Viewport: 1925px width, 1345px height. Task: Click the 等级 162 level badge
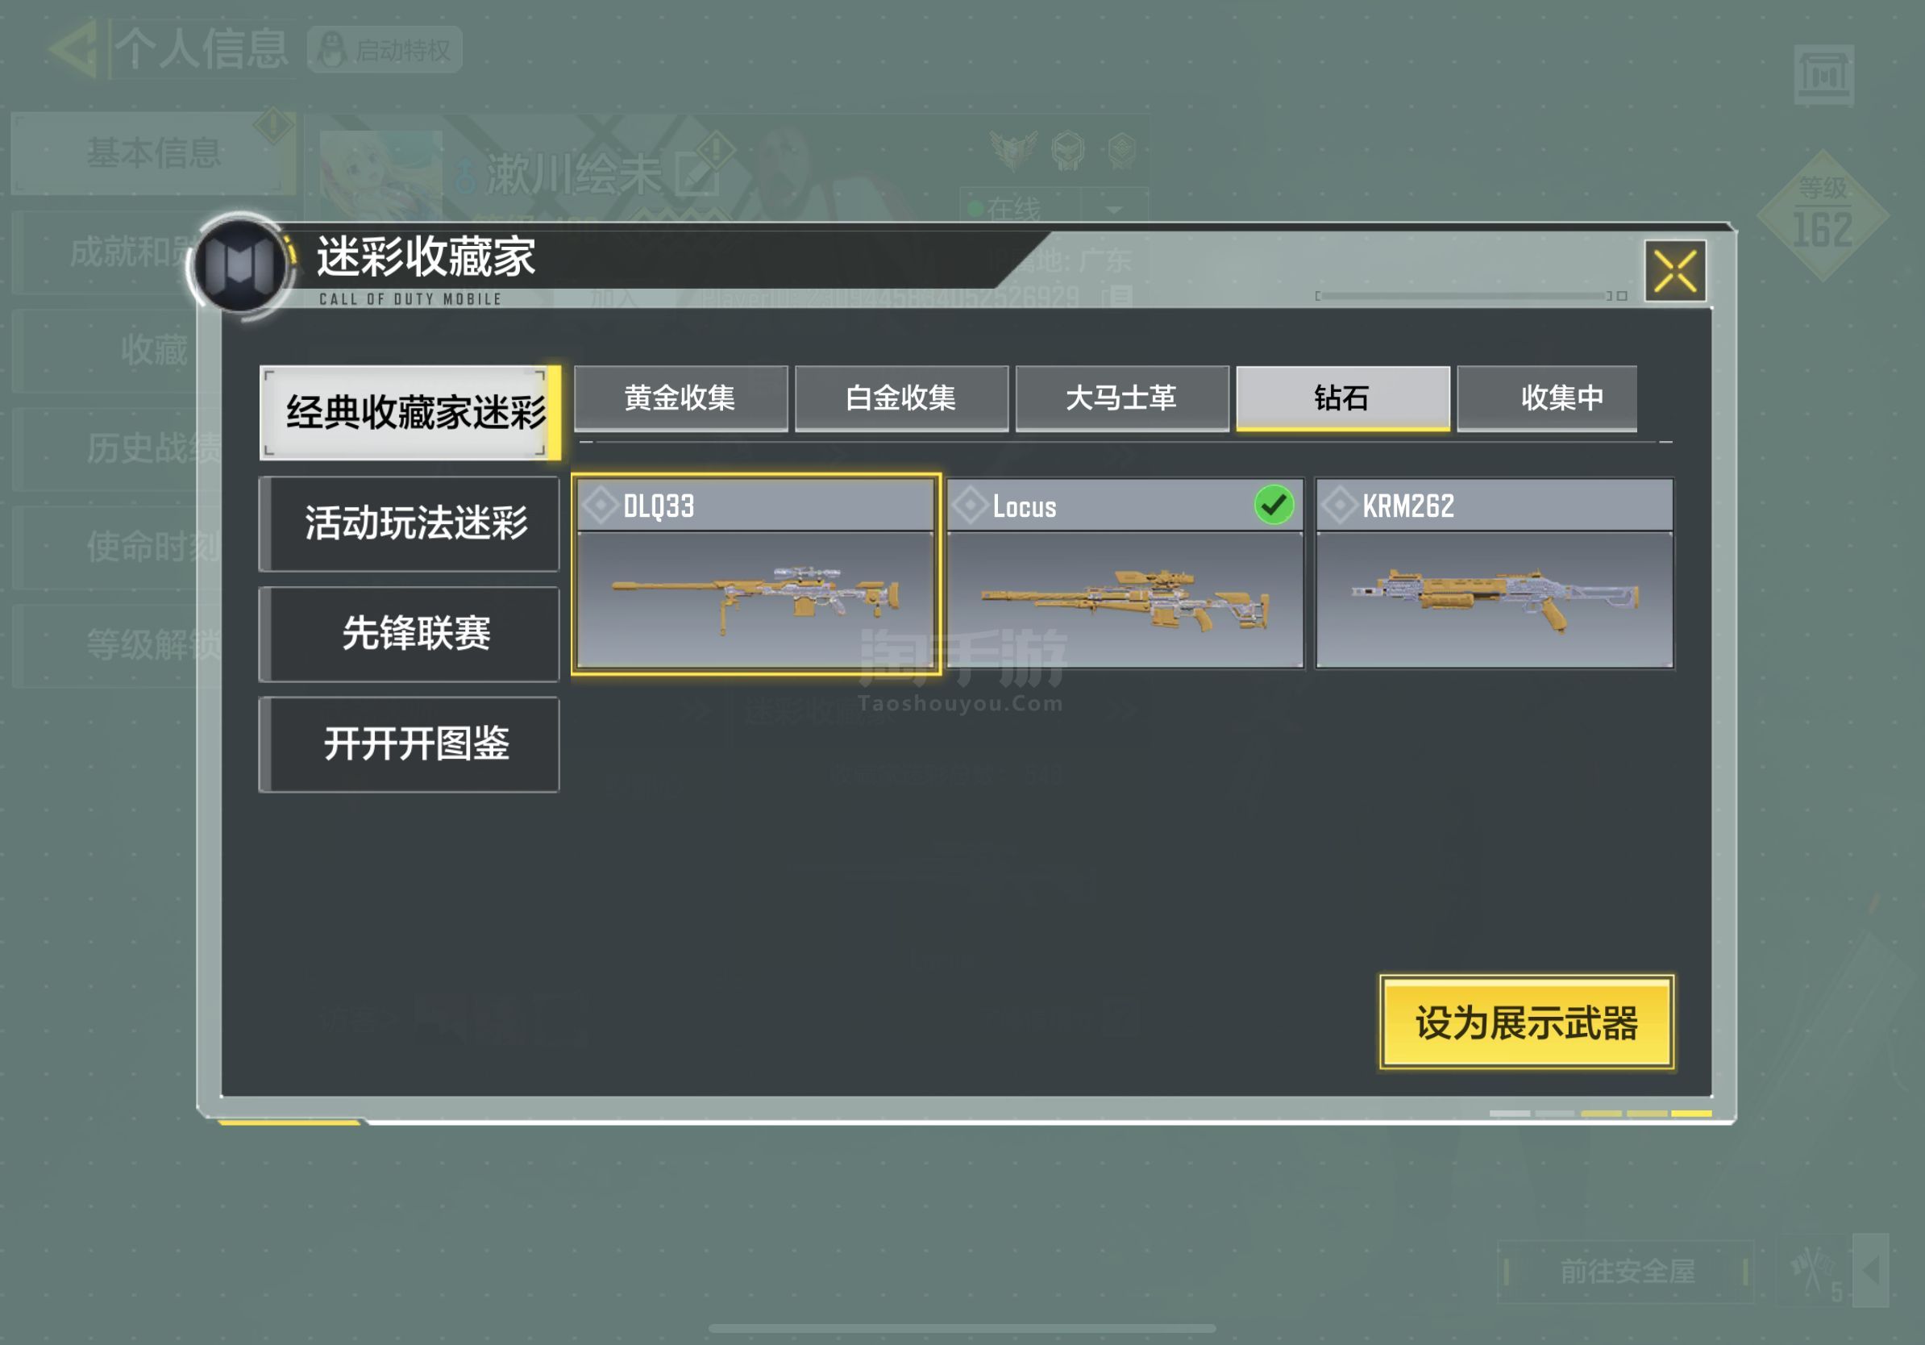1823,215
